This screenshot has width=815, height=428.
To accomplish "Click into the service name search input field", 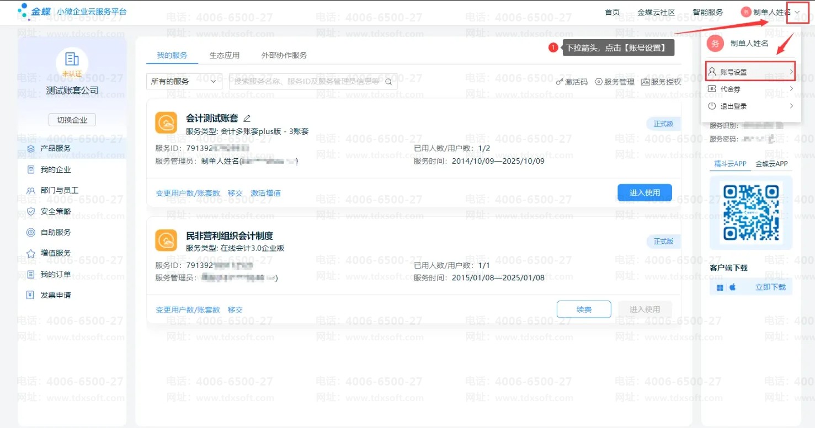I will [306, 82].
